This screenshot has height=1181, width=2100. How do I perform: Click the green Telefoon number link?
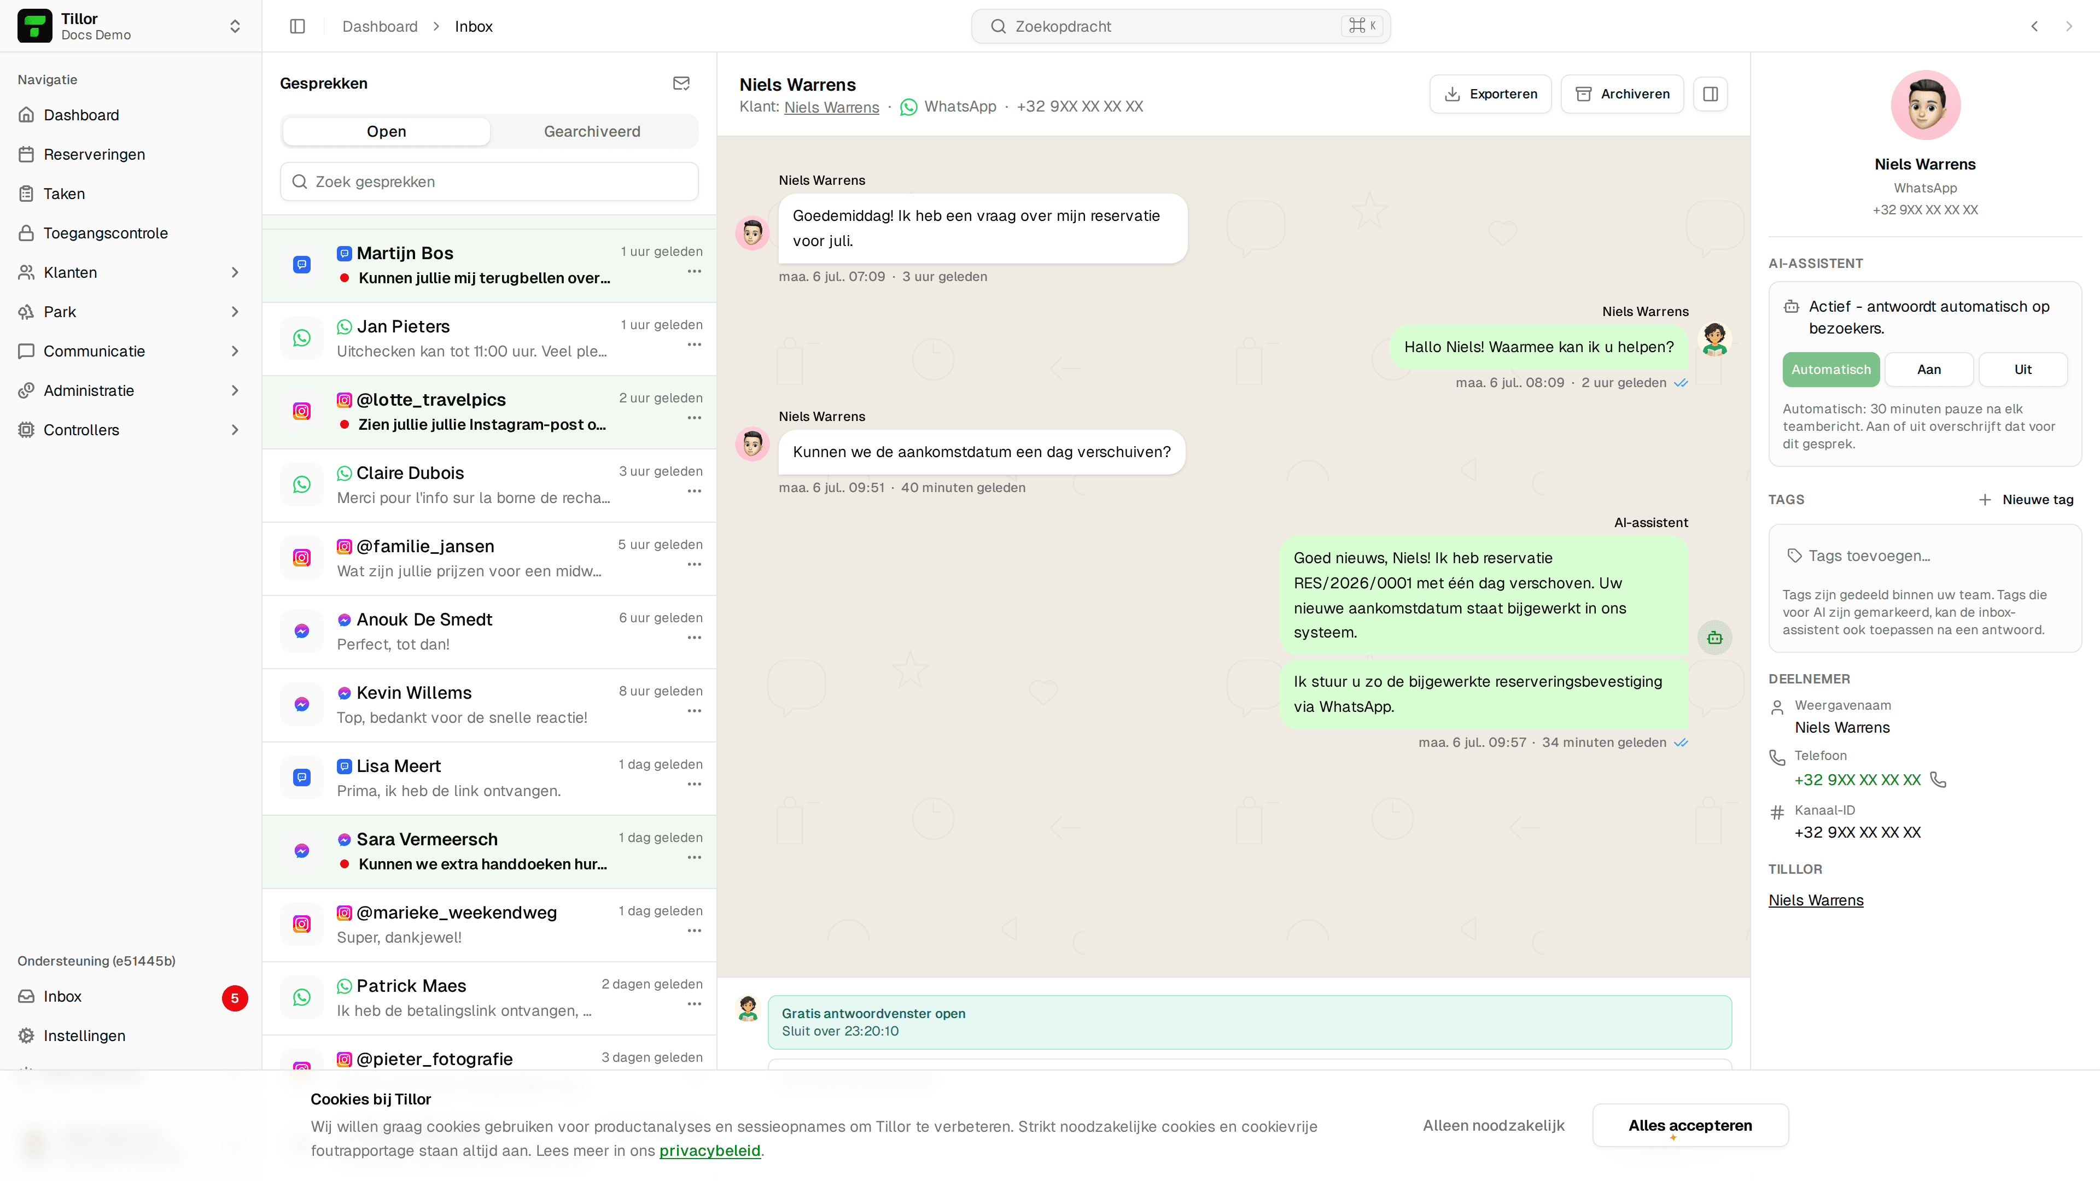[1857, 780]
